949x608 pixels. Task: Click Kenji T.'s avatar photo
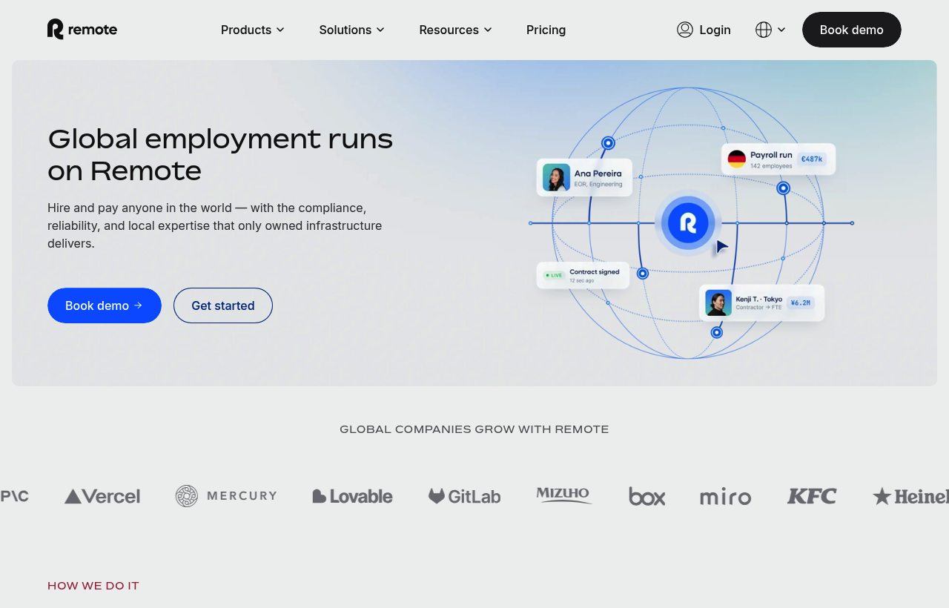(718, 303)
